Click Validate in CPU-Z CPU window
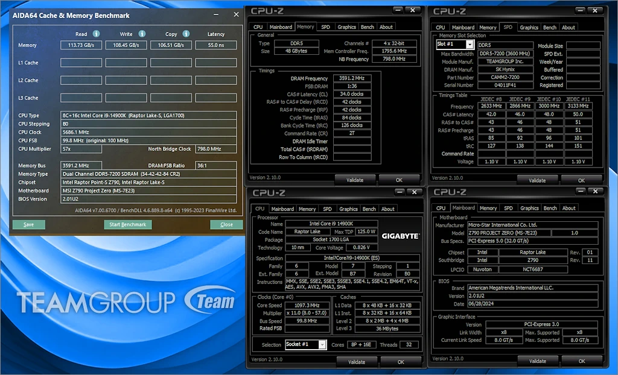Screen dimensions: 618x375 click(357, 362)
